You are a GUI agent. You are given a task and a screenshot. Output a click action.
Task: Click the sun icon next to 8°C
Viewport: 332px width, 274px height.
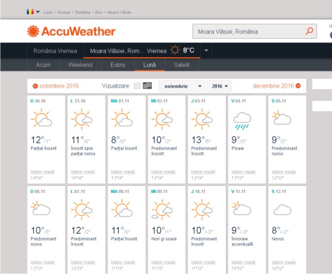click(x=175, y=50)
